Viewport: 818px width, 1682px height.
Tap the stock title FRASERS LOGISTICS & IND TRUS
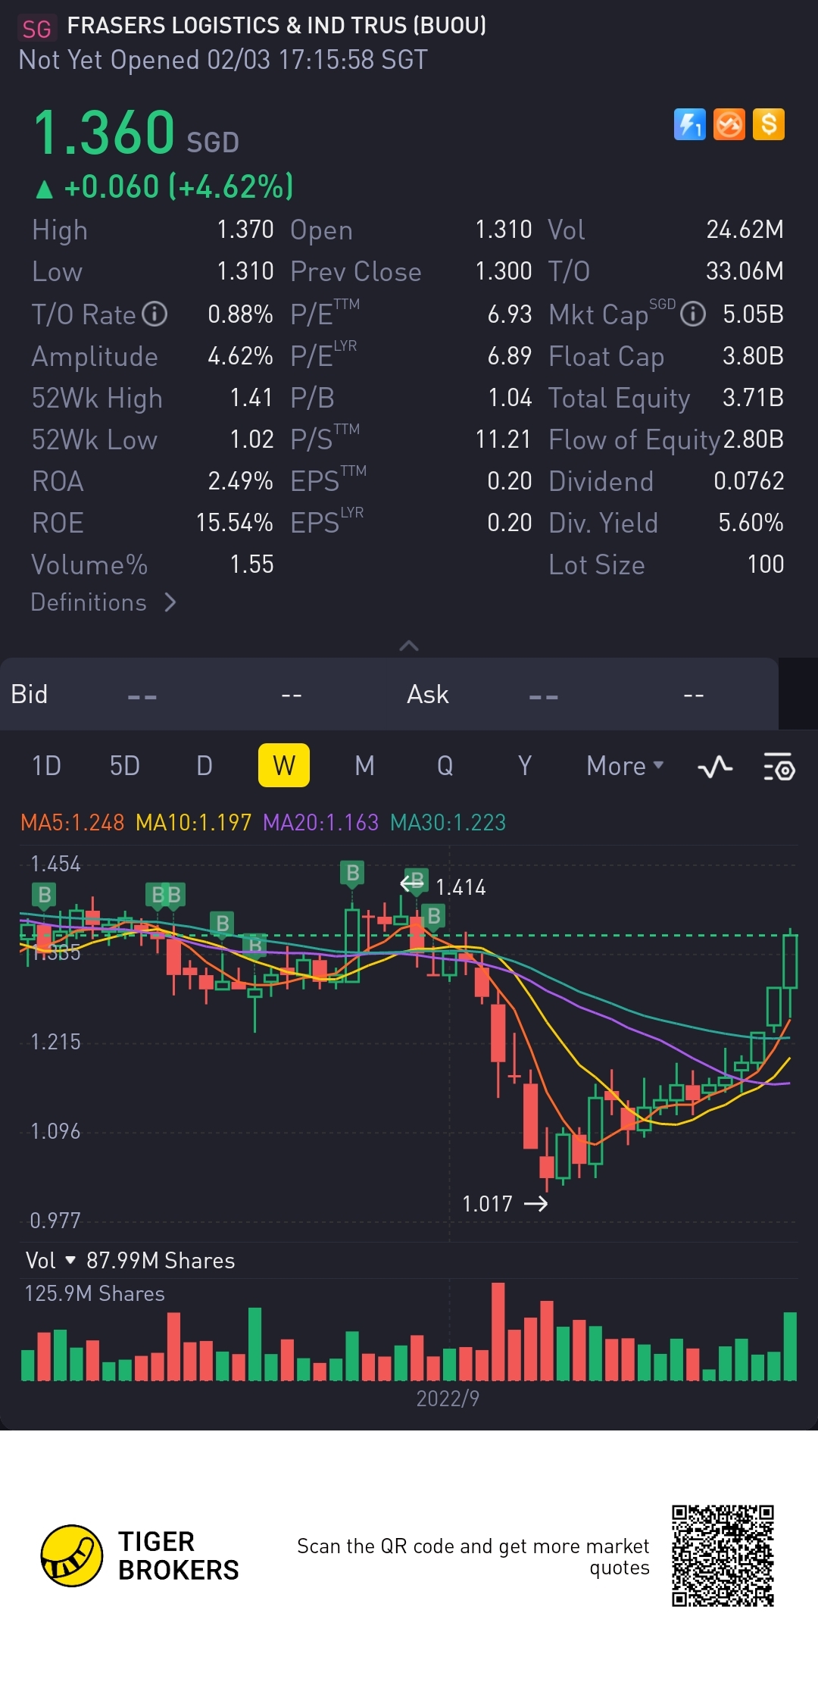tap(276, 26)
